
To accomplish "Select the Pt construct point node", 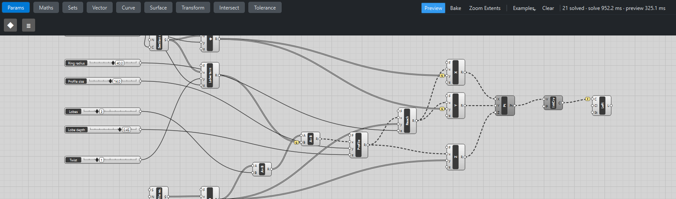I will 505,106.
